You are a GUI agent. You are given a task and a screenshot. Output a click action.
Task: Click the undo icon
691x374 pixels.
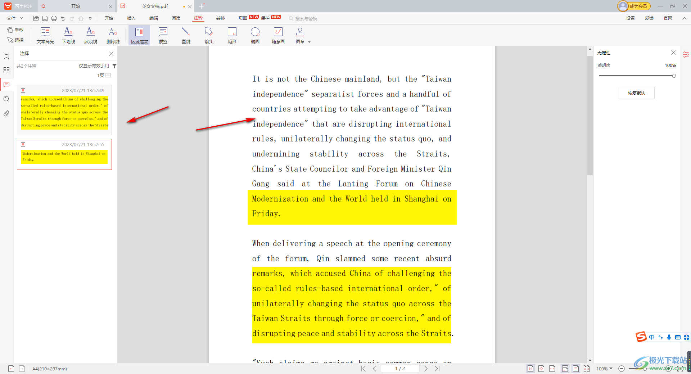point(63,18)
